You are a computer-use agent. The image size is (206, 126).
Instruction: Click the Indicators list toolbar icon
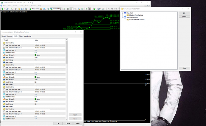pyautogui.click(x=94, y=9)
